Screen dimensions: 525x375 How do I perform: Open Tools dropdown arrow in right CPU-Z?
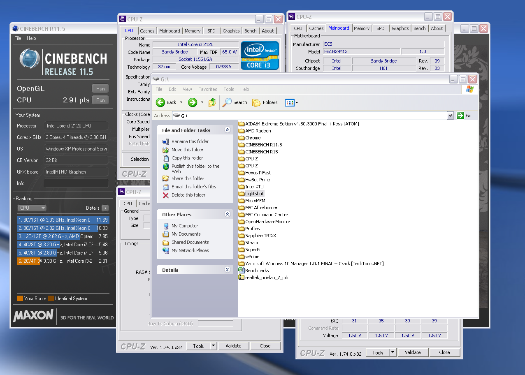[393, 352]
